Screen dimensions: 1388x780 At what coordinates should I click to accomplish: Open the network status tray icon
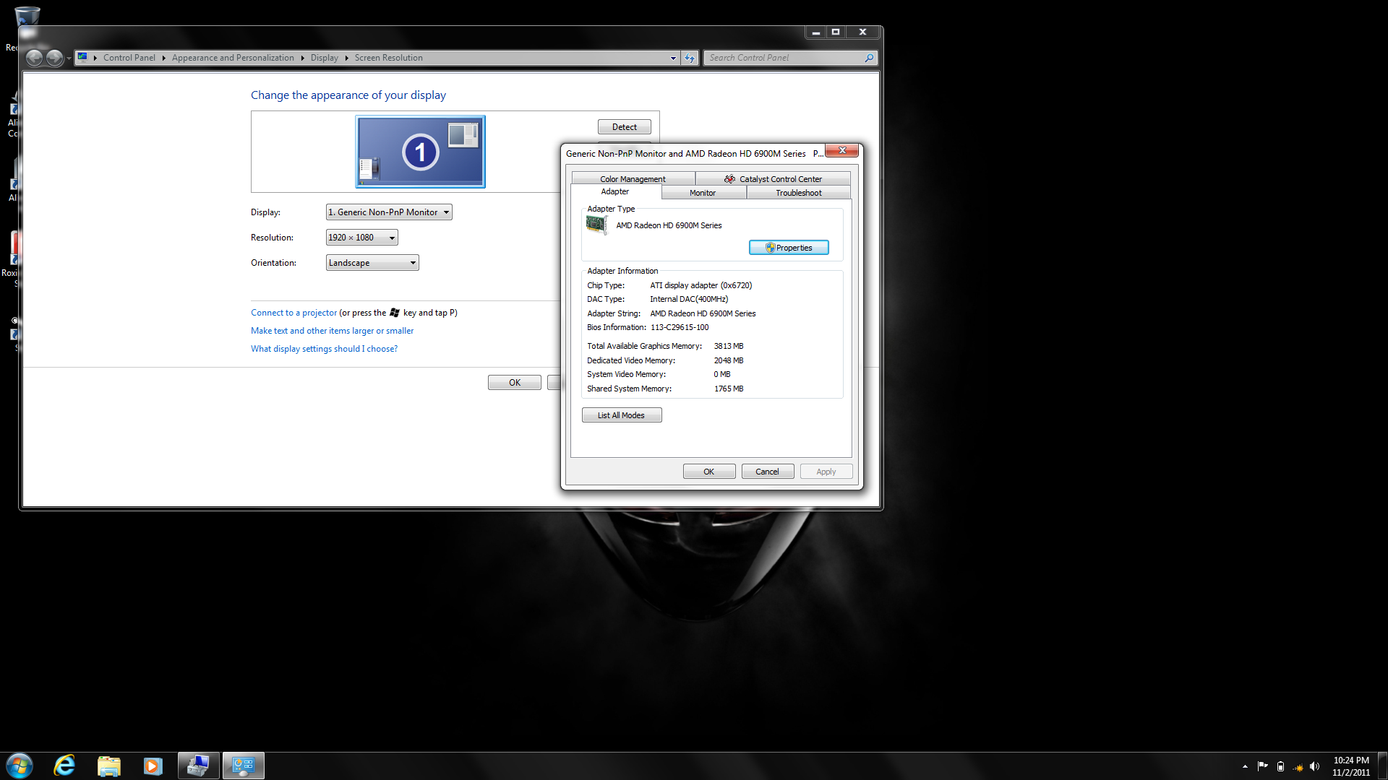[x=1298, y=766]
